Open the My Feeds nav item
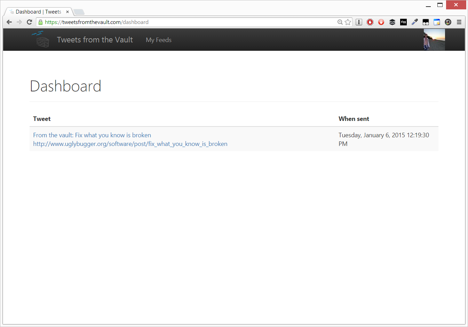The height and width of the screenshot is (327, 468). (159, 40)
